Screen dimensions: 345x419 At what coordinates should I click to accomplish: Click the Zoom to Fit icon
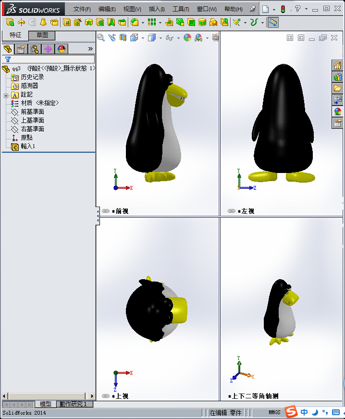click(101, 37)
